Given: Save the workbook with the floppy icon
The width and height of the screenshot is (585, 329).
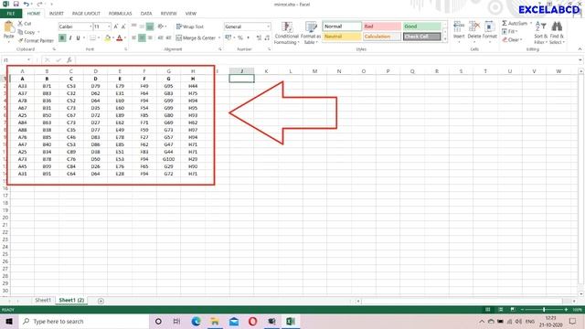Looking at the screenshot, I should pos(16,4).
